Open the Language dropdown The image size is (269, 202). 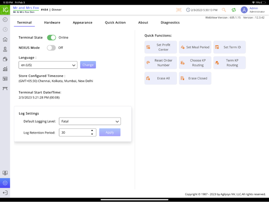tap(48, 65)
